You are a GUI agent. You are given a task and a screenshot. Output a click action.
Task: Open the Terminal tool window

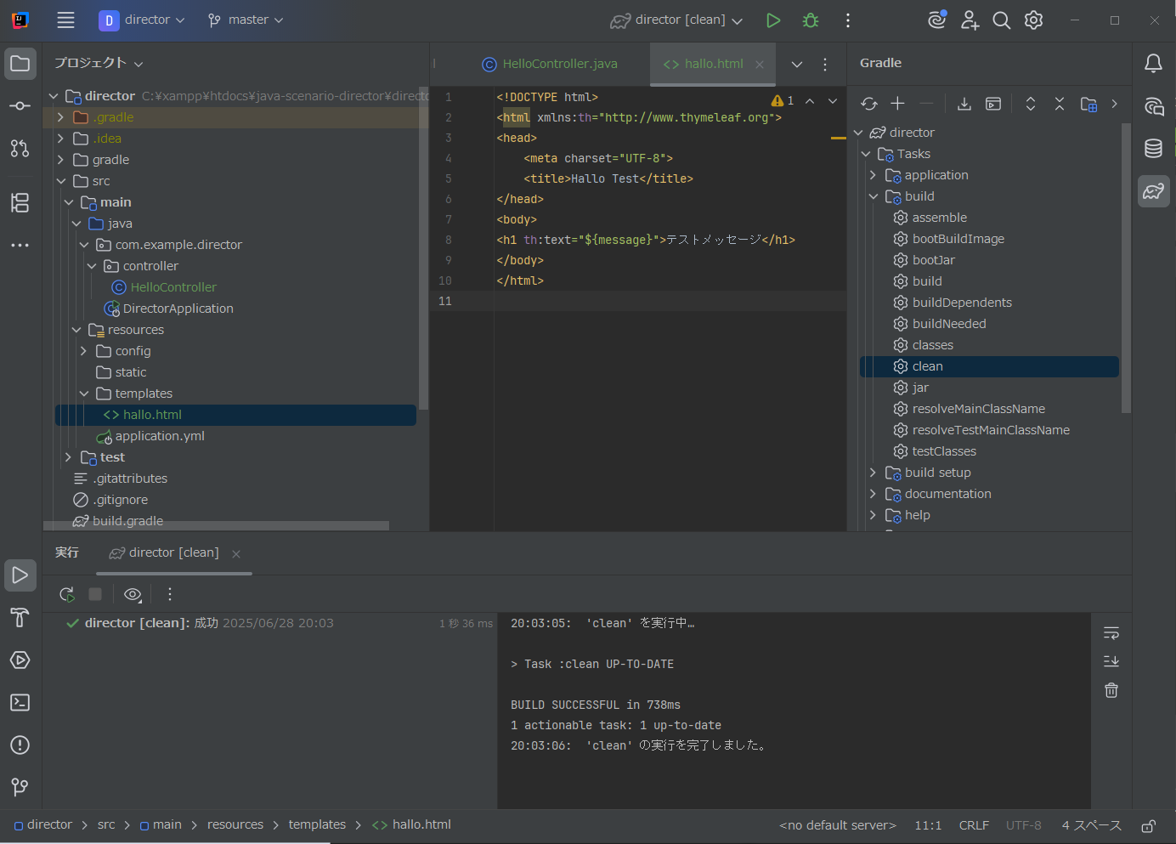click(20, 702)
